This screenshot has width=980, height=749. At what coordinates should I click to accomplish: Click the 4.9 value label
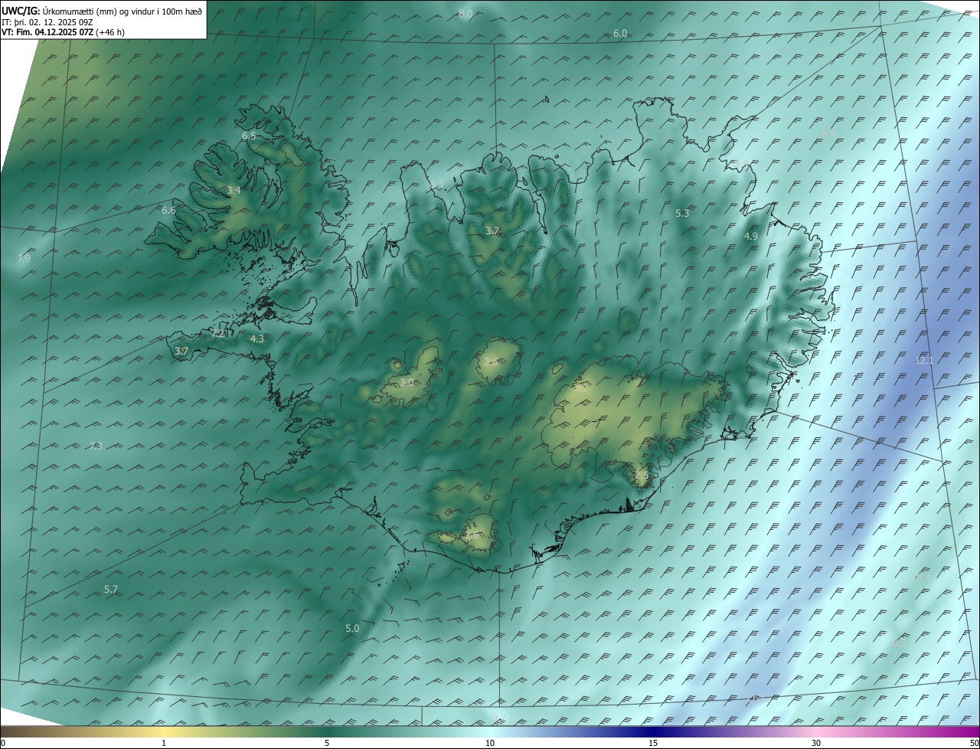click(750, 237)
